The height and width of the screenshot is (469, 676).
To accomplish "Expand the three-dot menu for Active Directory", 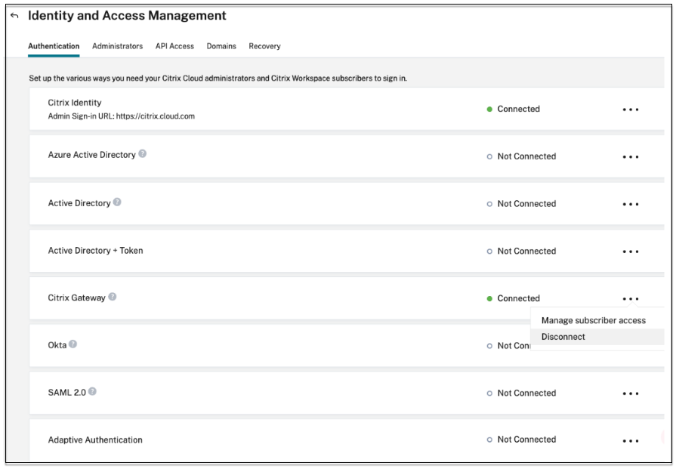I will pyautogui.click(x=631, y=204).
